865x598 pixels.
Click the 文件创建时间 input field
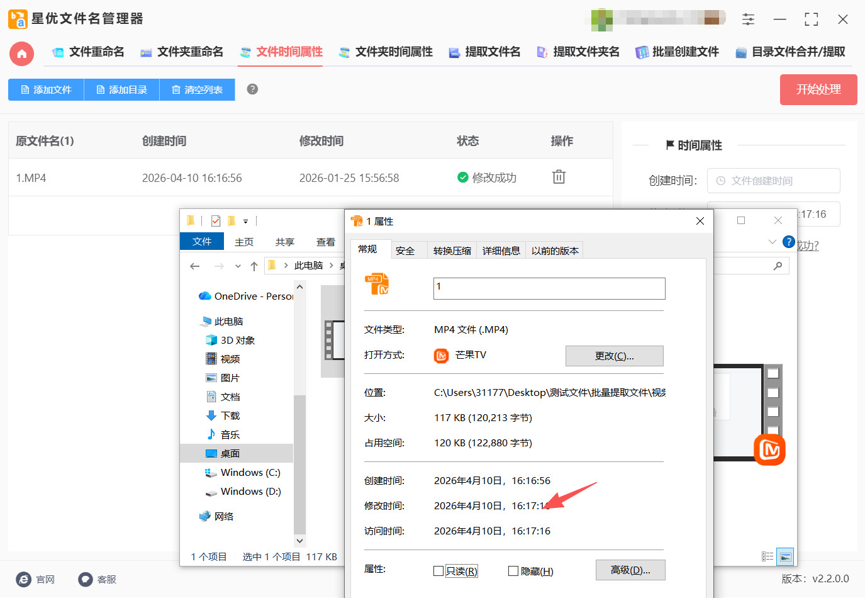[773, 181]
